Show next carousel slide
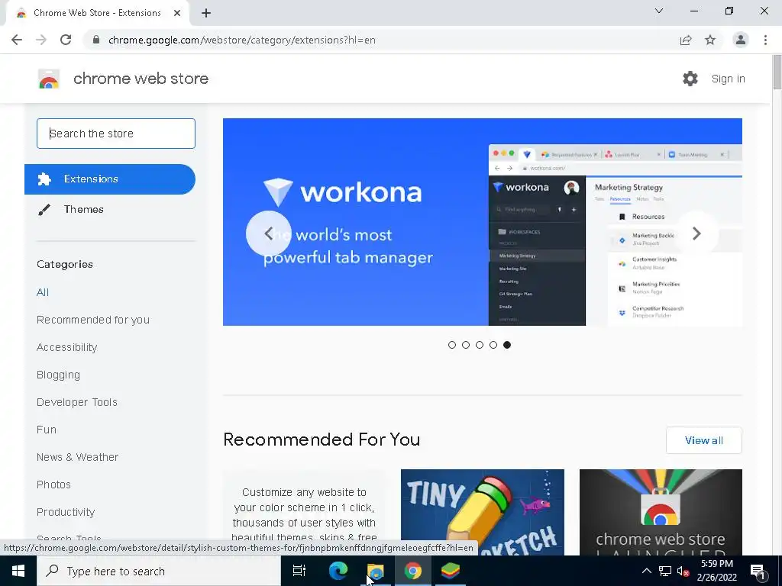Viewport: 782px width, 586px height. click(696, 233)
